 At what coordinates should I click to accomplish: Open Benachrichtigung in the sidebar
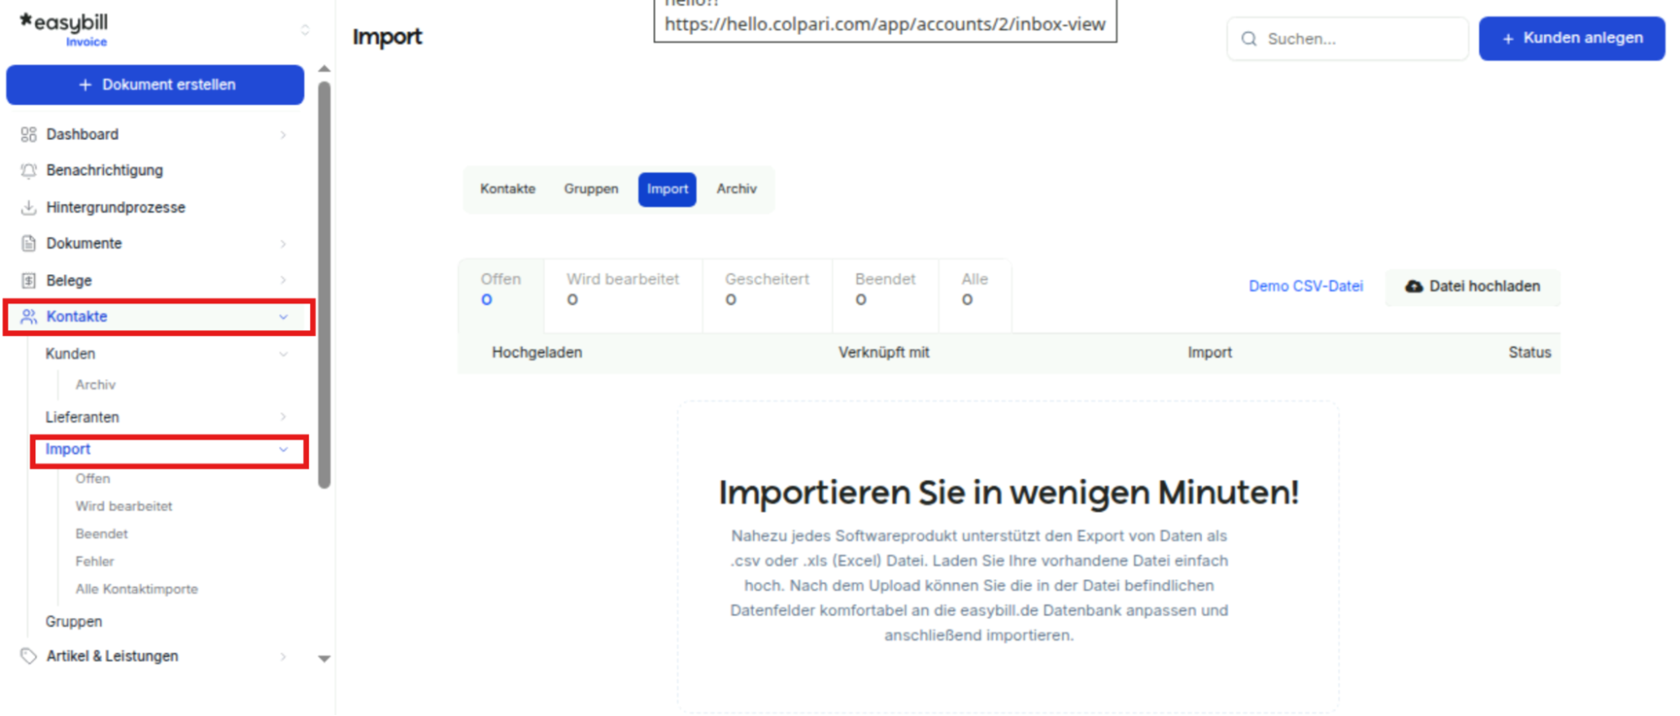pyautogui.click(x=105, y=171)
